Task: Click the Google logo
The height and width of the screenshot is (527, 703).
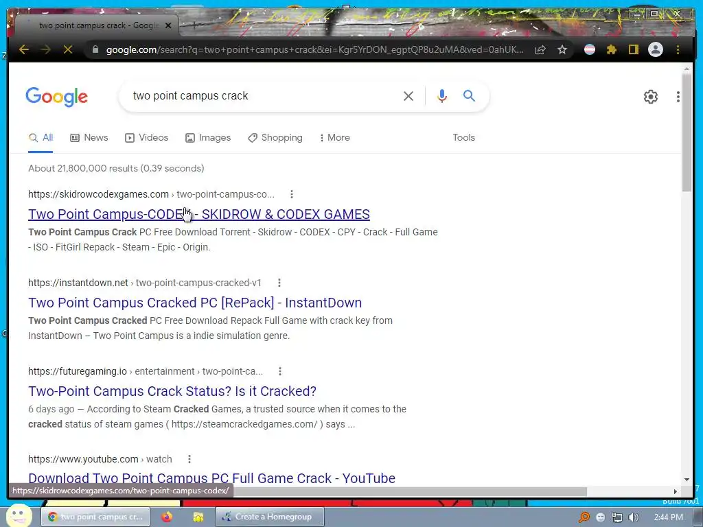Action: tap(56, 97)
